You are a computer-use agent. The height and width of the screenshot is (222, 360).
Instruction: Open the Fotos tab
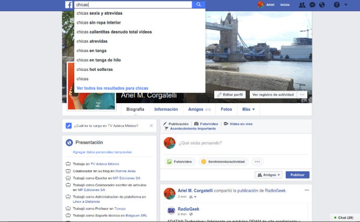pyautogui.click(x=226, y=109)
